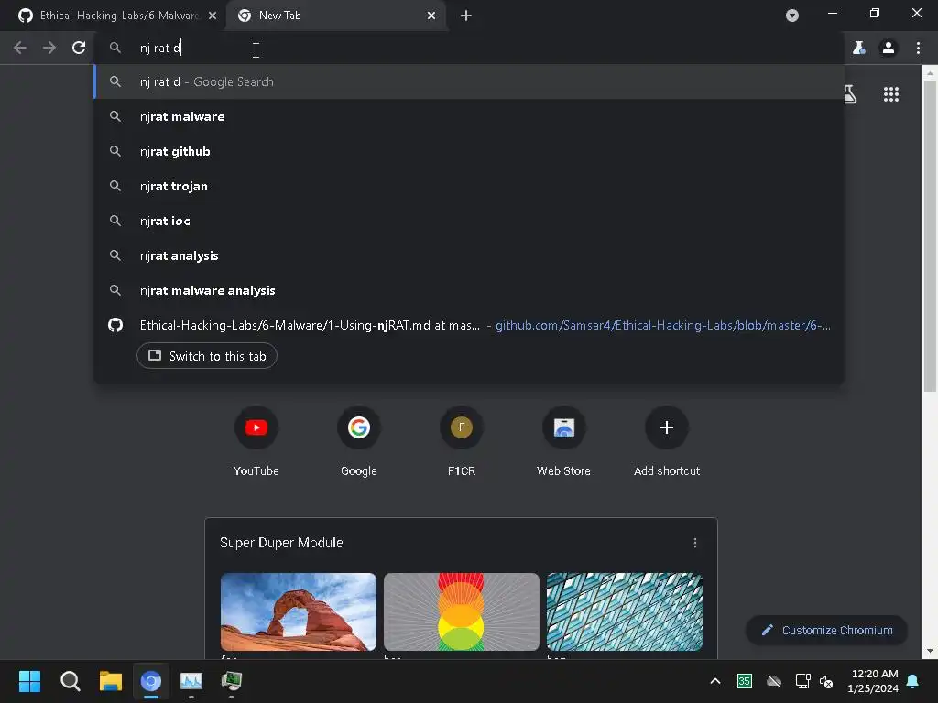Open the Google shortcut tile
Screen dimensions: 938x703
(359, 442)
